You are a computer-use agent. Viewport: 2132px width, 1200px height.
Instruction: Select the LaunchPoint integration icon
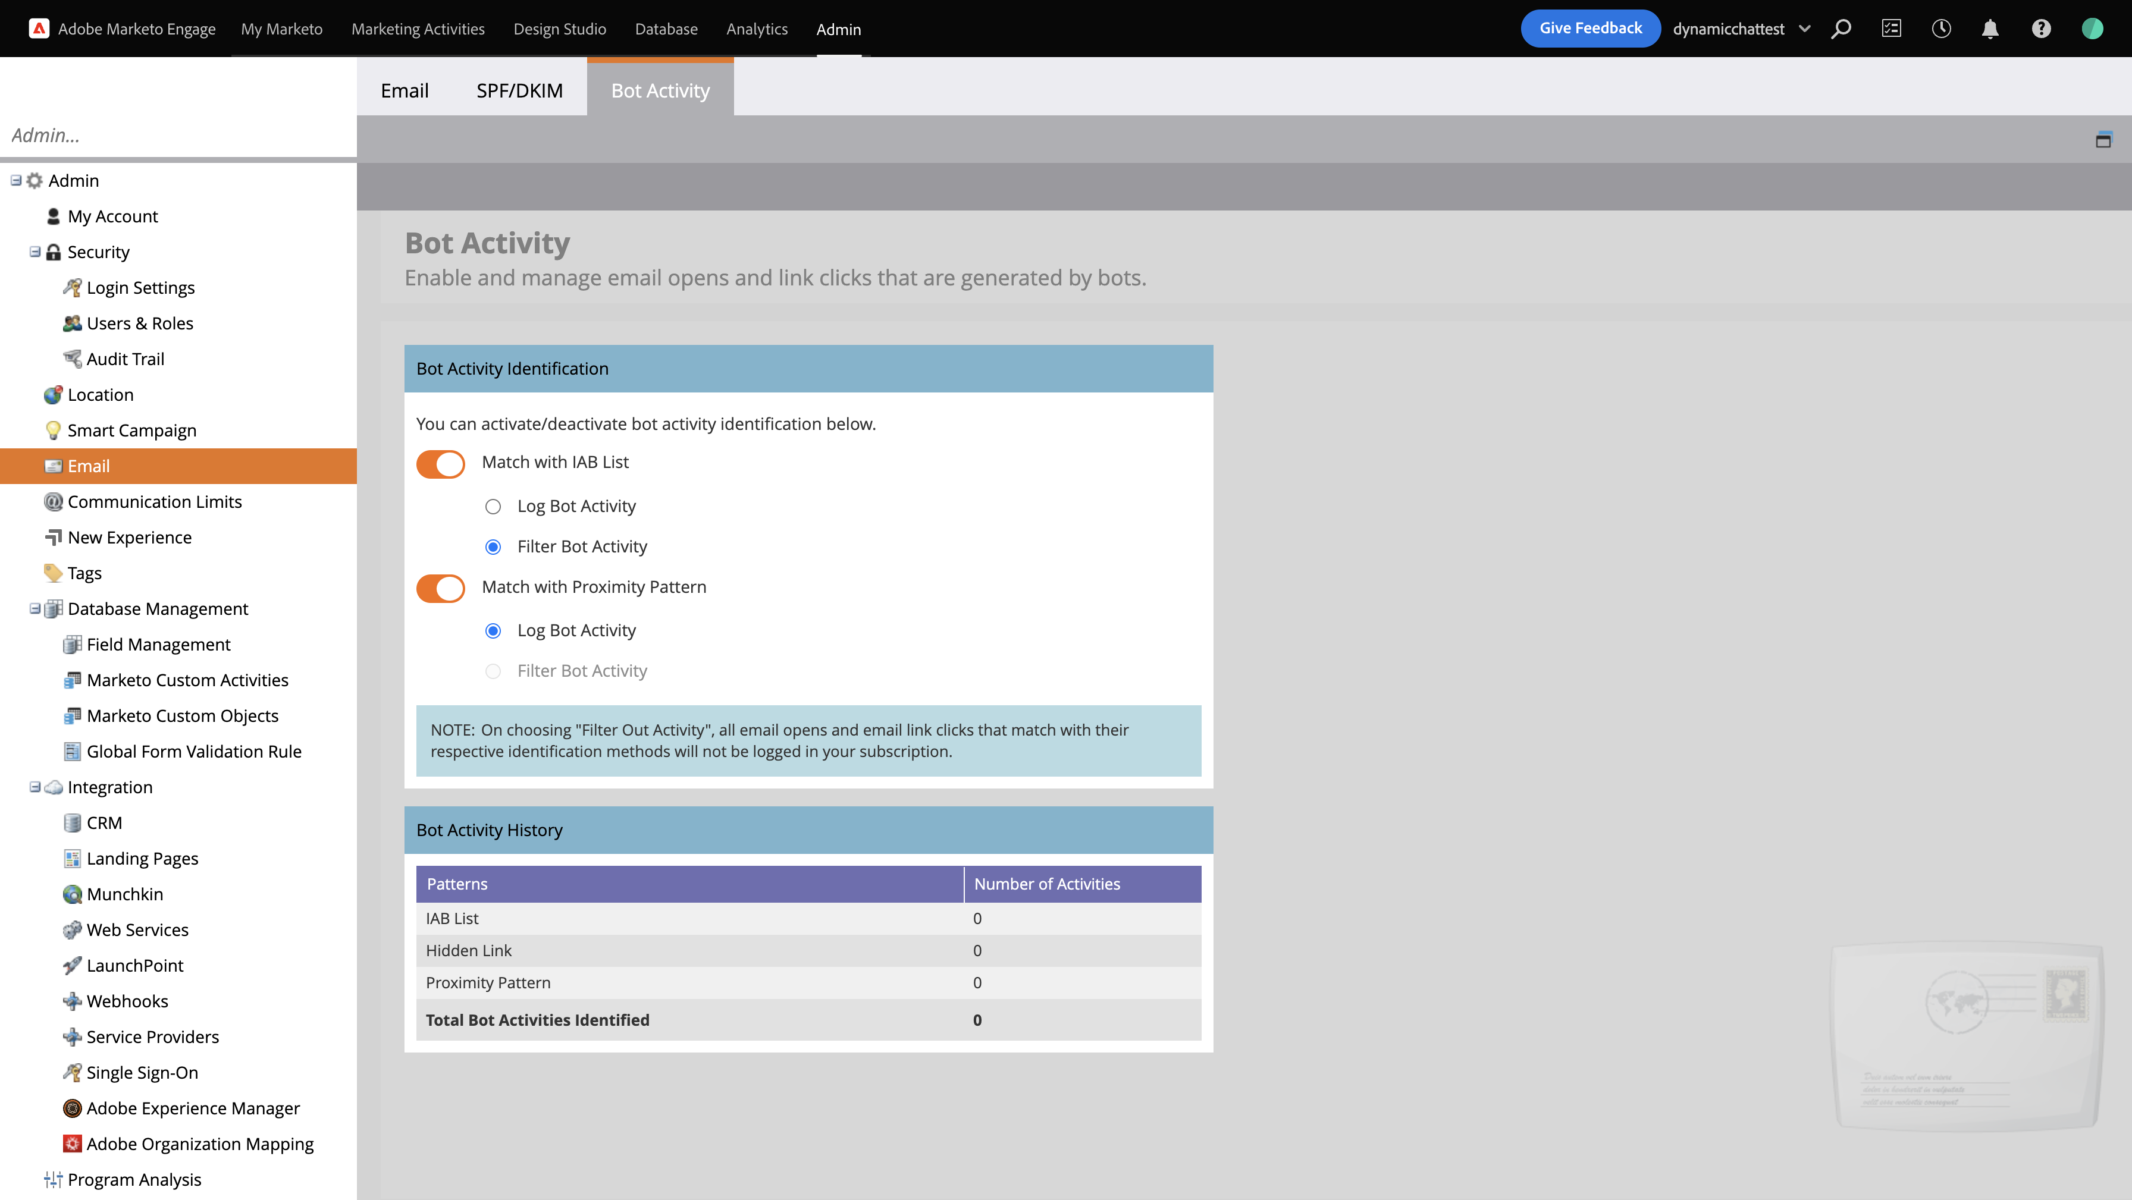(x=72, y=965)
